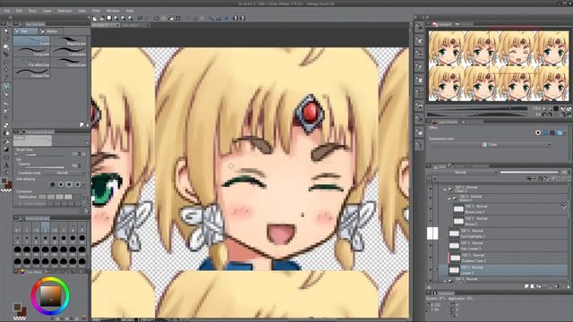Select the Gradient tool in the toolbox
This screenshot has width=573, height=322.
click(6, 149)
